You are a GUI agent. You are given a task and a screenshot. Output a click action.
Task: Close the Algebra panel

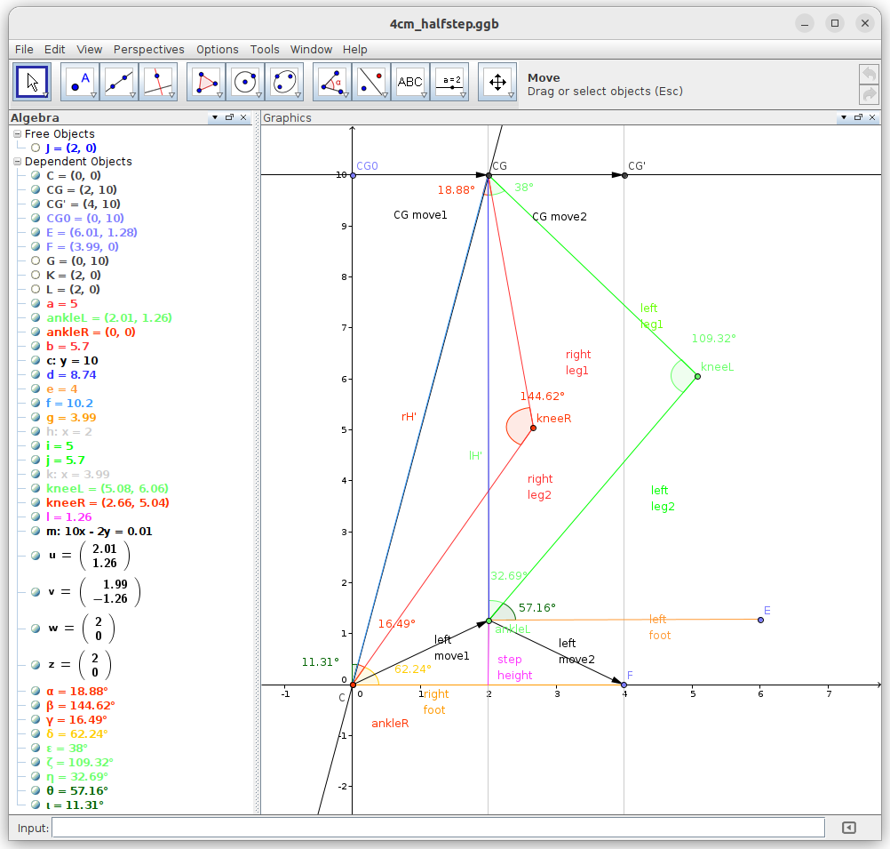(x=243, y=117)
